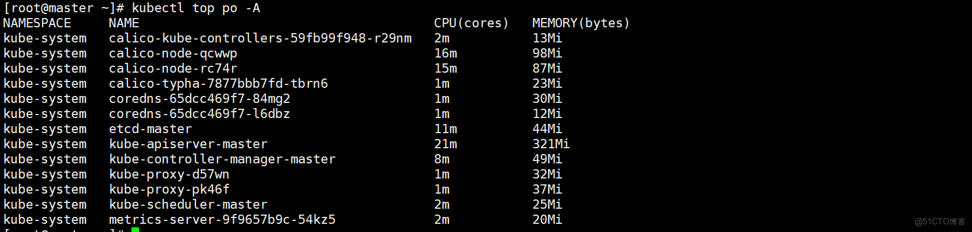Select the NAMESPACE column header
The image size is (972, 232).
click(37, 23)
